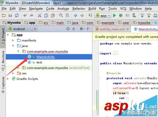Click the user breadcrumb
The height and width of the screenshot is (117, 158).
(x=124, y=23)
